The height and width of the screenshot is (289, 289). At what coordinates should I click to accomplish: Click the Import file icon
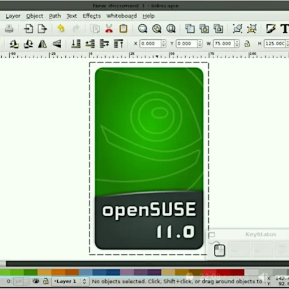(28, 29)
